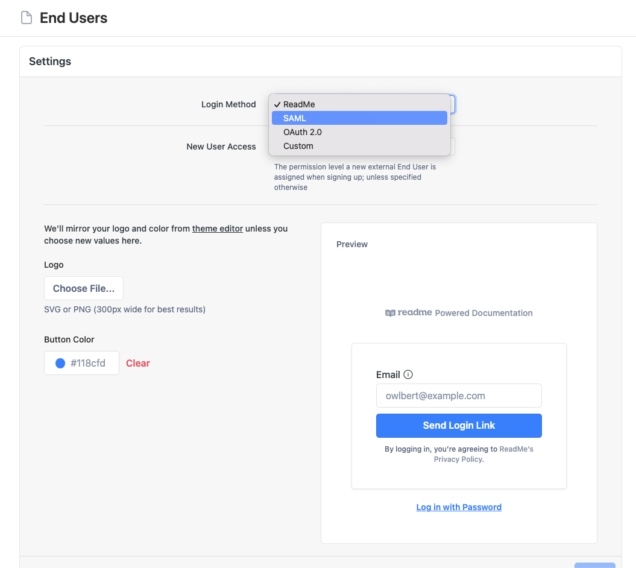Click the End Users page title
Screen dimensions: 636x568
[74, 18]
